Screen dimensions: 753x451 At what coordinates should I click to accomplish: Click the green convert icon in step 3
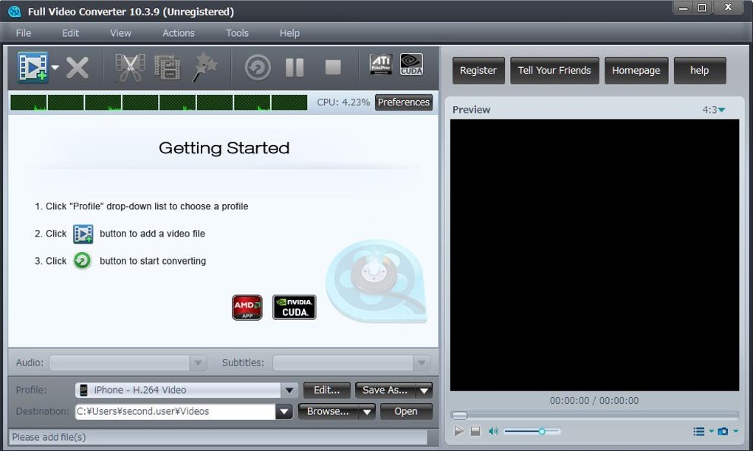click(83, 261)
